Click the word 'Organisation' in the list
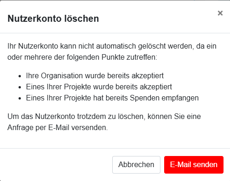This screenshot has width=230, height=181. pyautogui.click(x=62, y=75)
